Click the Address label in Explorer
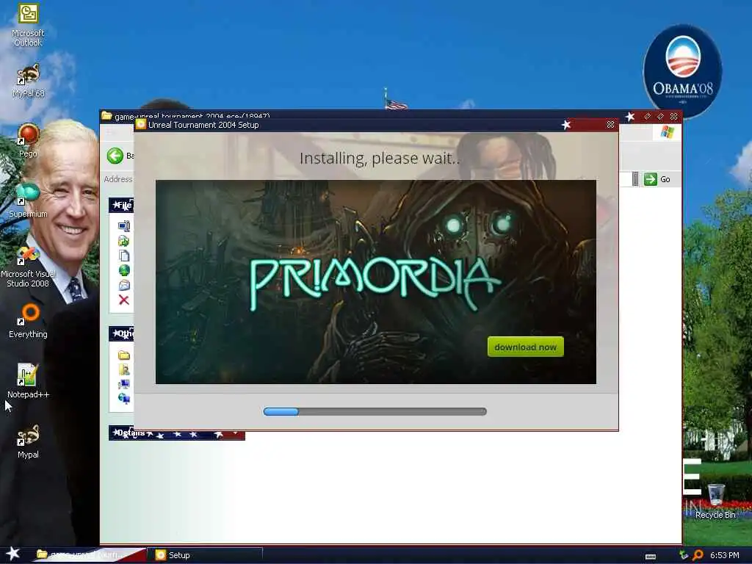752x564 pixels. tap(118, 179)
